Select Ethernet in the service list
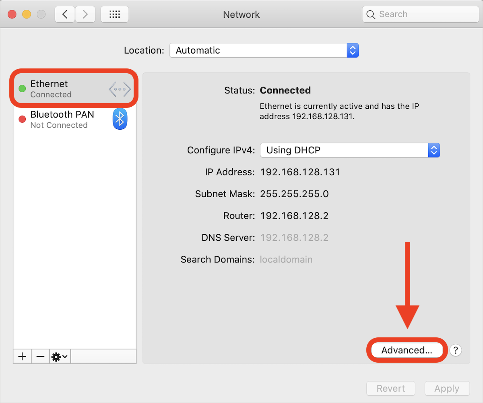Viewport: 483px width, 403px height. (75, 89)
